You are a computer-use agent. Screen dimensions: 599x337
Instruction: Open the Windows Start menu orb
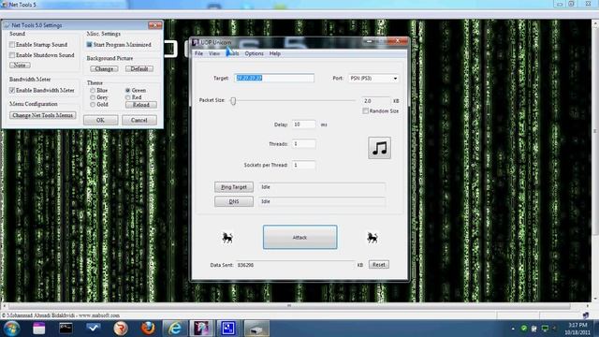tap(12, 329)
